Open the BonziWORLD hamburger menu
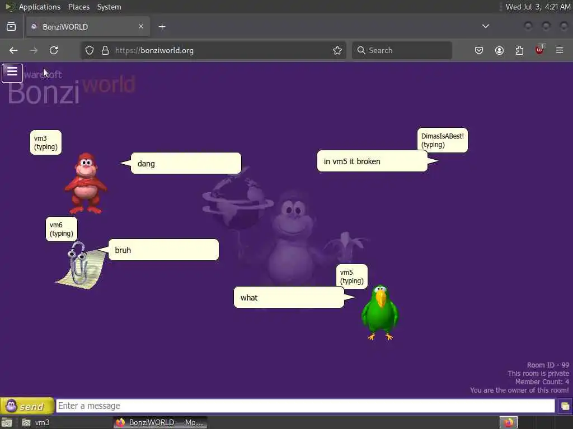 tap(12, 73)
